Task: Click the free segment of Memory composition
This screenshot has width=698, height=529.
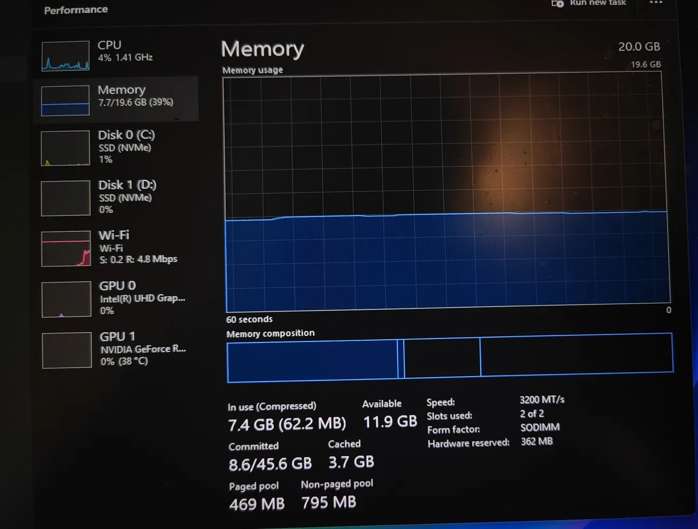Action: [576, 354]
